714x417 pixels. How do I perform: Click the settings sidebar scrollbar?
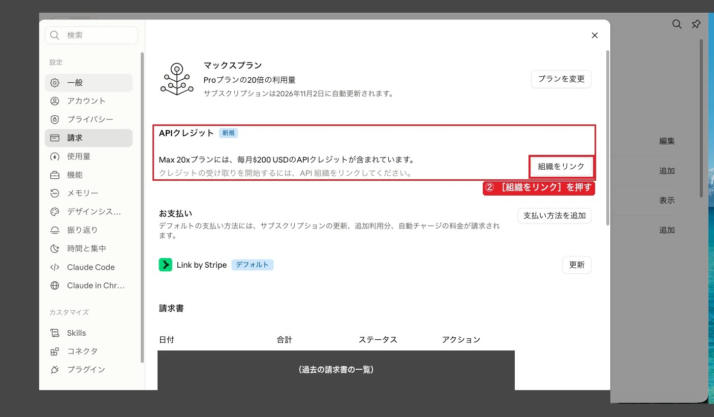(x=142, y=207)
